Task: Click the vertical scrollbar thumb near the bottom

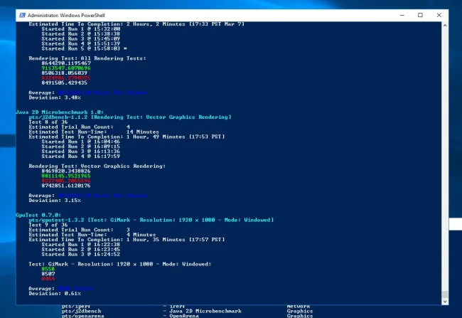Action: (445, 294)
